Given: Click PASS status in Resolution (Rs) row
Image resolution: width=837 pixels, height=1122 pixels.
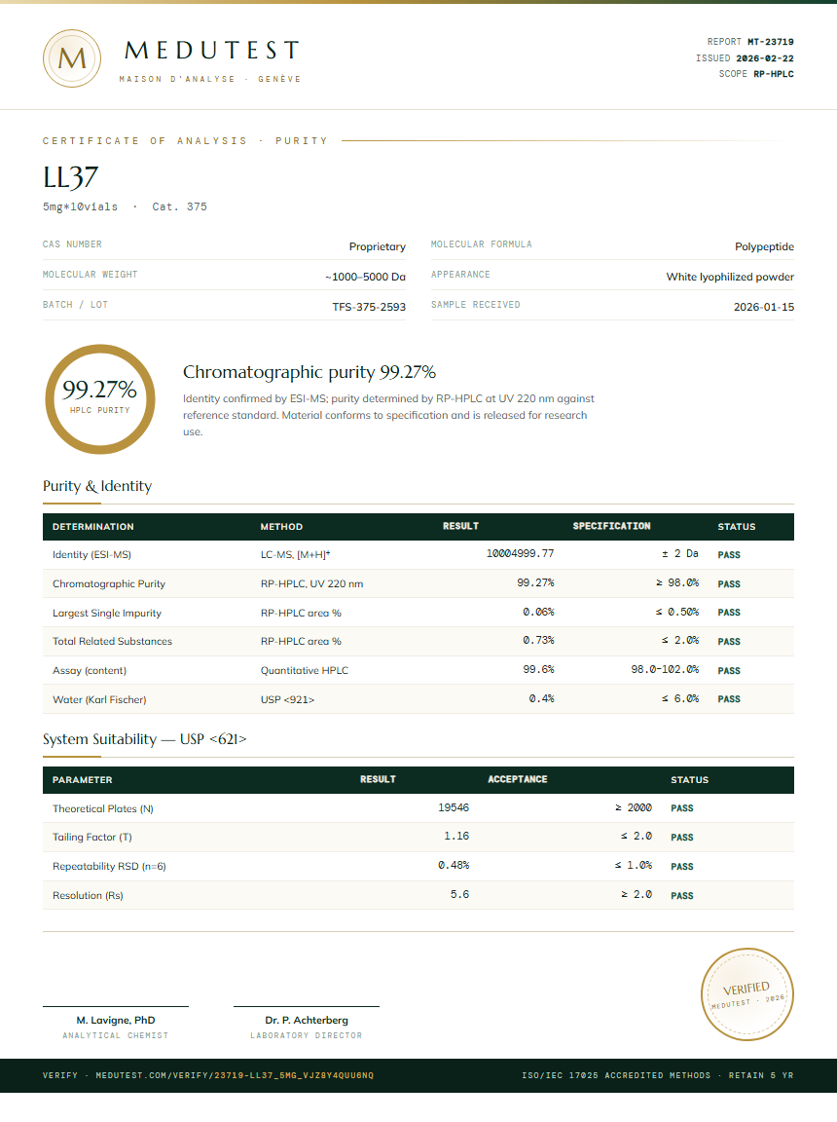Looking at the screenshot, I should tap(682, 896).
